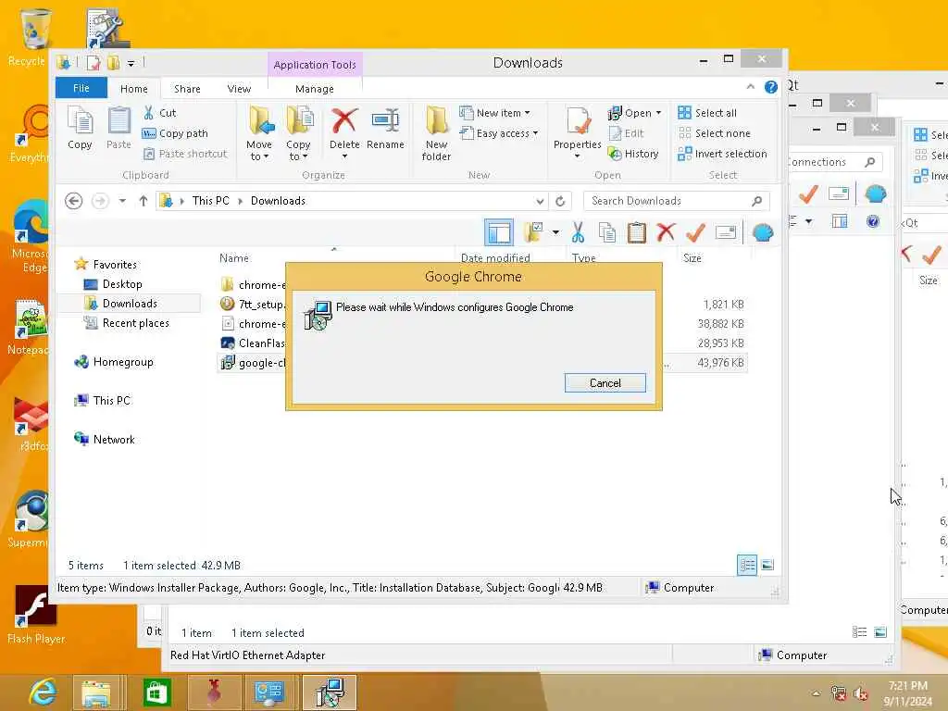
Task: Sort files by the Size column
Action: (x=692, y=258)
